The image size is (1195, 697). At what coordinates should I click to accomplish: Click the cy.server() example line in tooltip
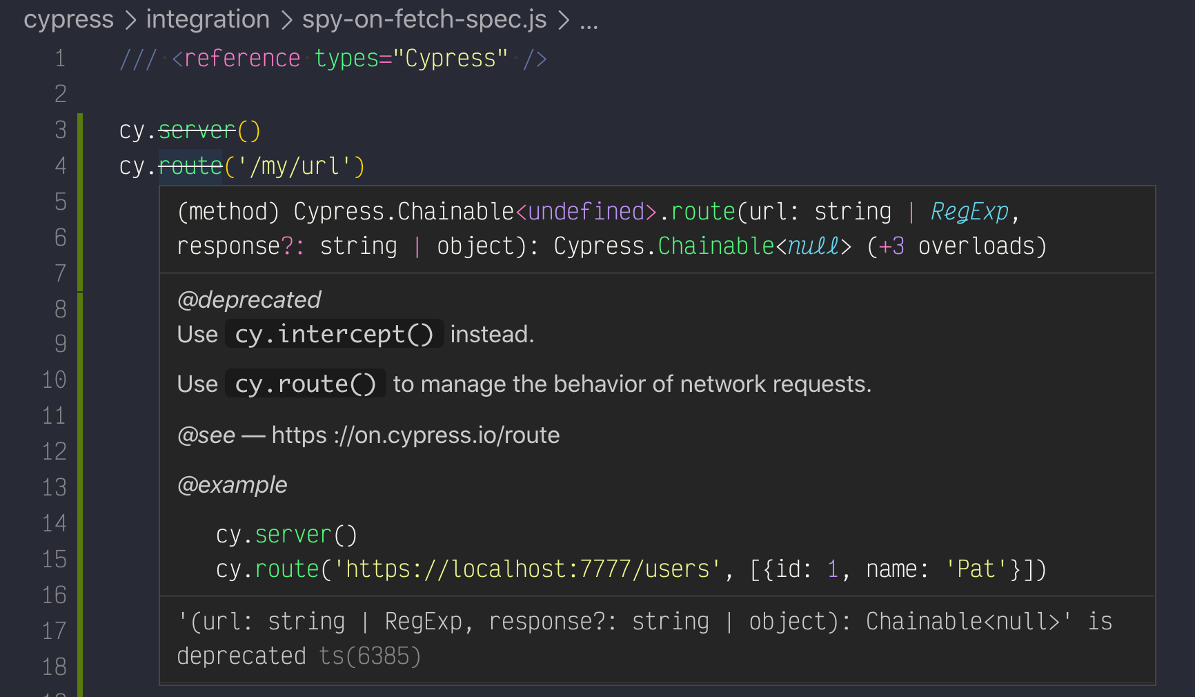286,534
